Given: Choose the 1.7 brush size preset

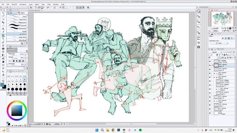Looking at the screenshot, I should [x=25, y=85].
